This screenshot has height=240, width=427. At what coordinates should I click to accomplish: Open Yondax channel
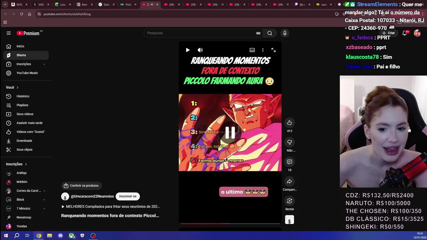tap(26, 226)
